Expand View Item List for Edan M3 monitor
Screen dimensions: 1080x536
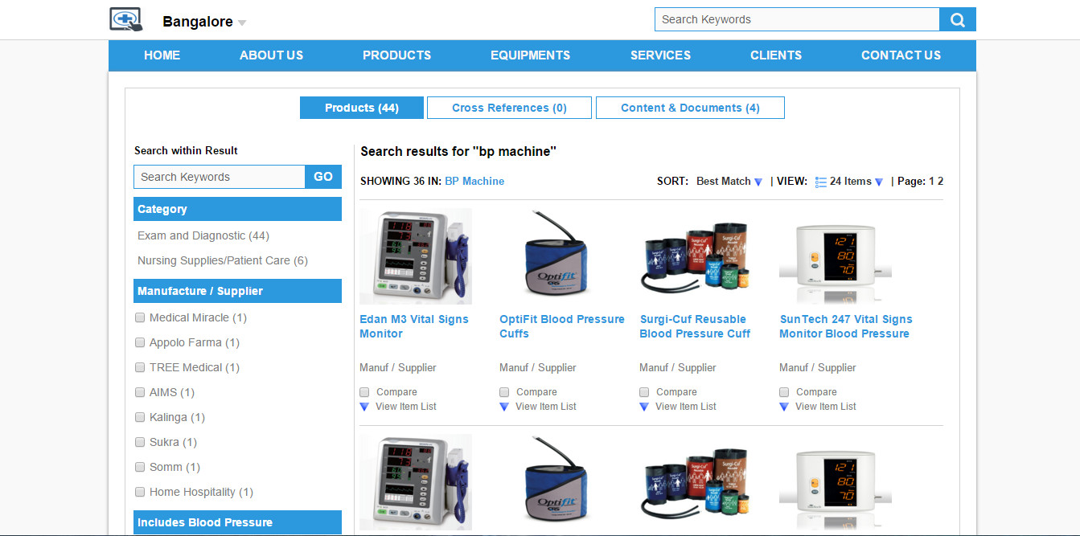coord(398,407)
